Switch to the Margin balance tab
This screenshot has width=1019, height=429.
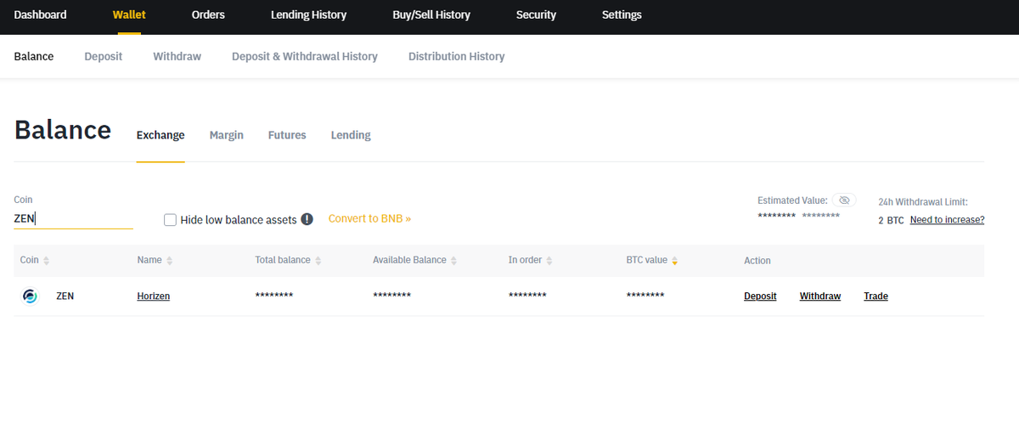(227, 135)
